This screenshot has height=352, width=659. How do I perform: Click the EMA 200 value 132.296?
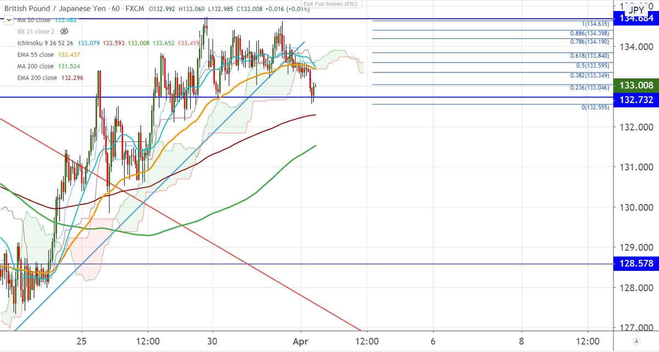point(73,78)
